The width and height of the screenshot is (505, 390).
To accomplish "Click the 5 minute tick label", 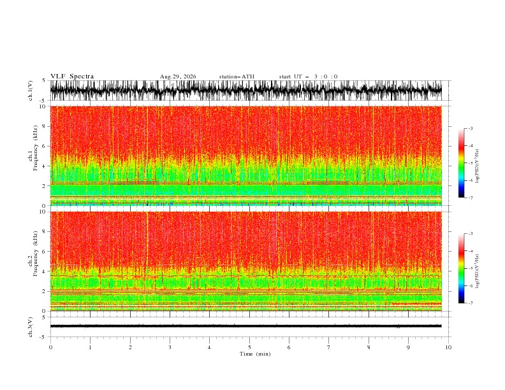I will 249,347.
